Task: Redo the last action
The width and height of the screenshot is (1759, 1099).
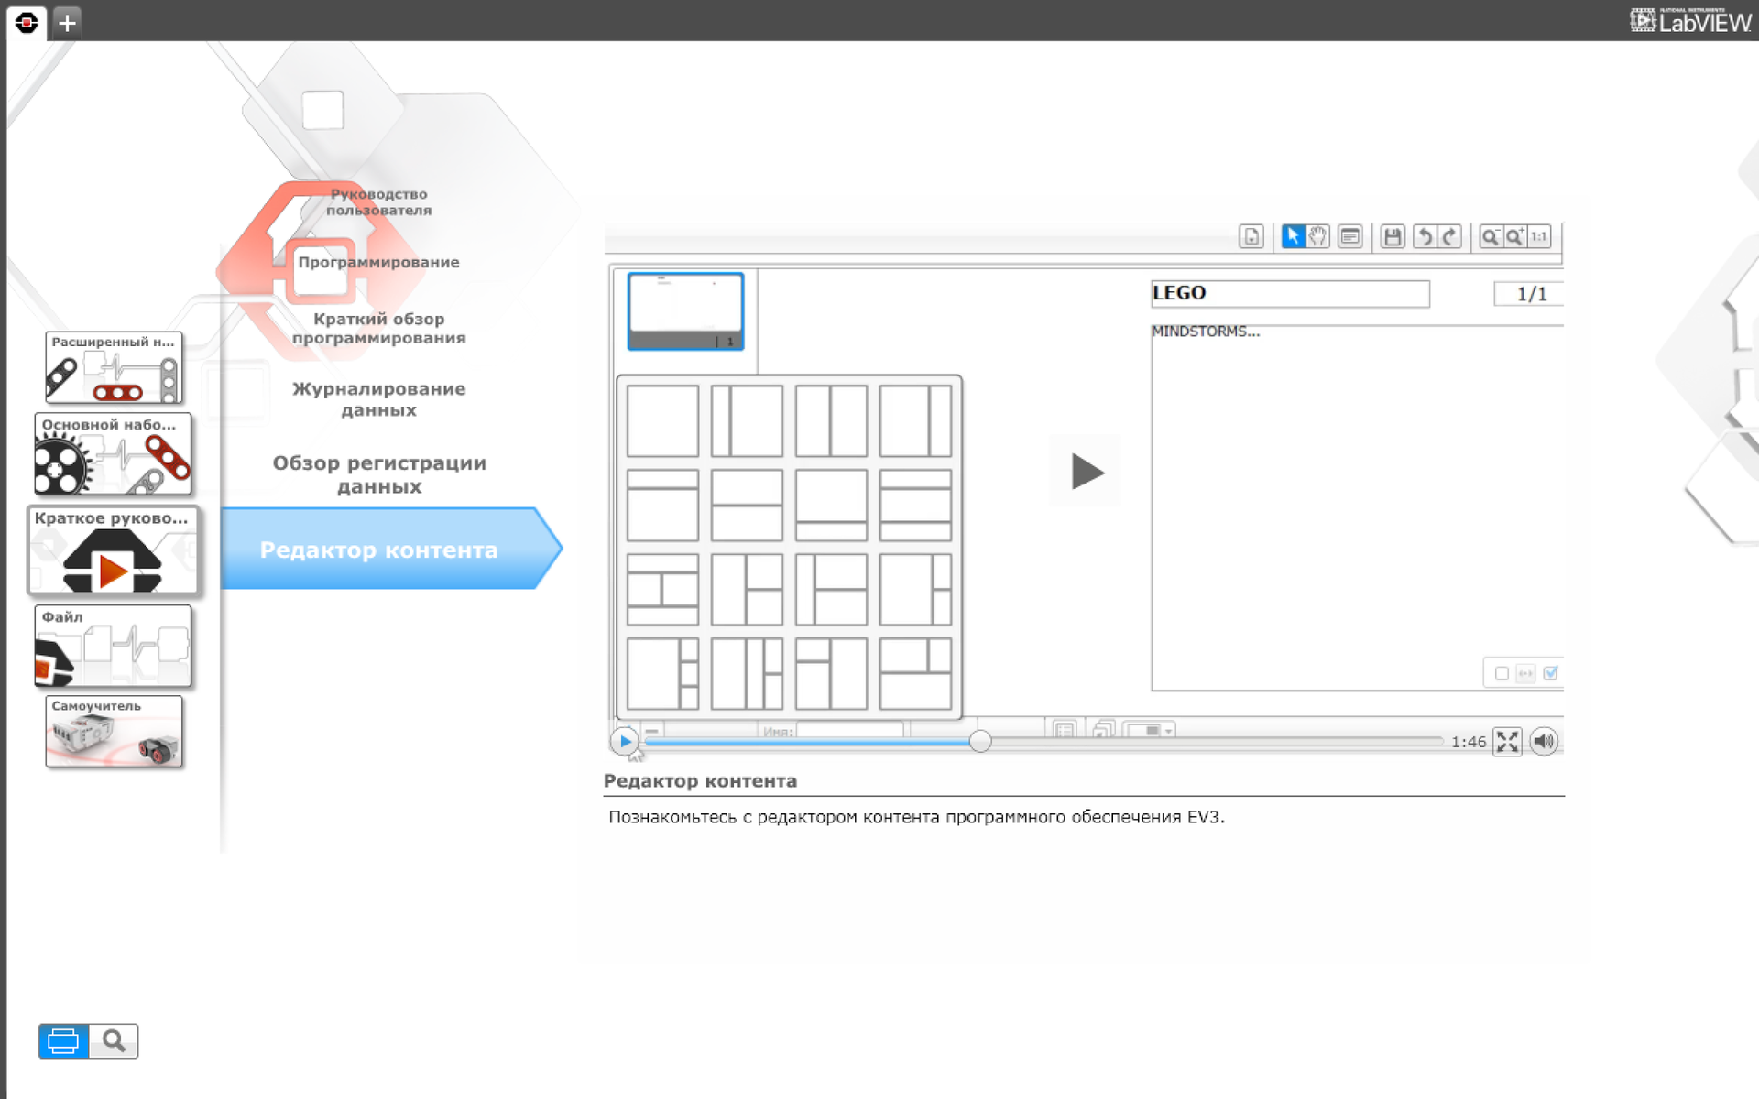Action: (1448, 236)
